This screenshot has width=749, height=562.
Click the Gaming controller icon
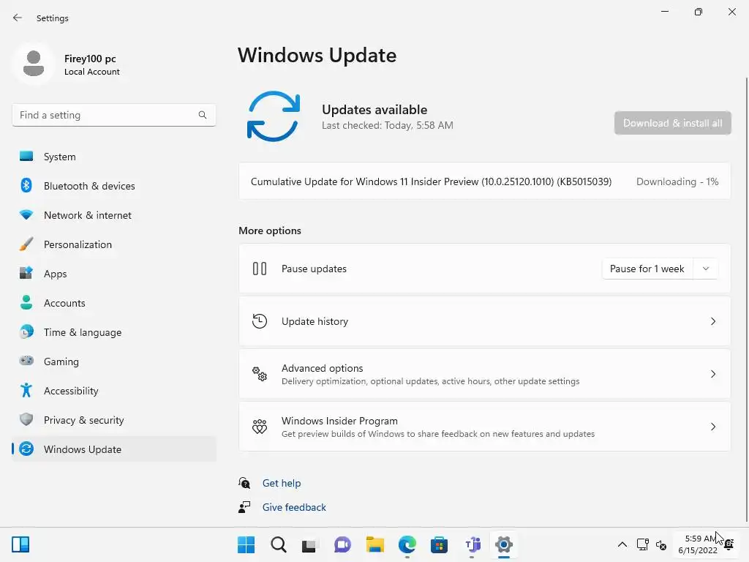(26, 361)
